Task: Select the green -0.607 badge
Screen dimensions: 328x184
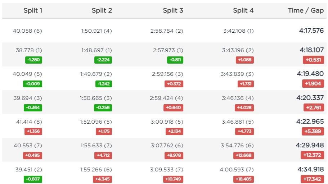Action: (x=33, y=179)
